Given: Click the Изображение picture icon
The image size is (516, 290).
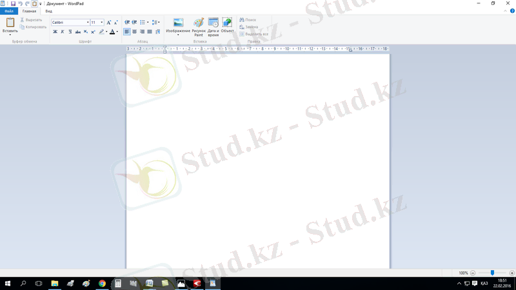Looking at the screenshot, I should click(178, 23).
